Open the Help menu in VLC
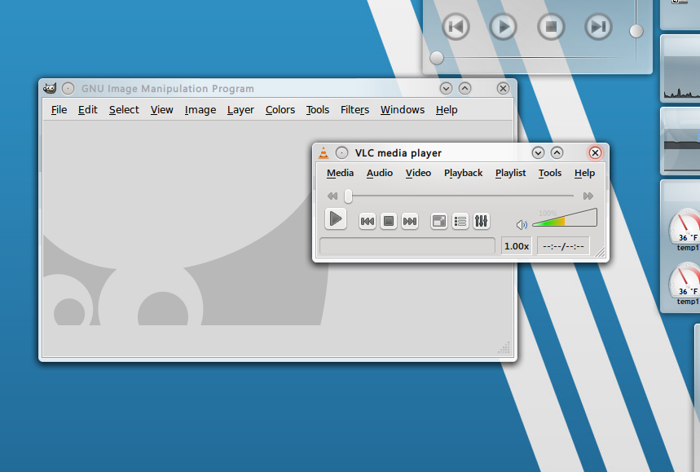The width and height of the screenshot is (700, 472). coord(584,174)
